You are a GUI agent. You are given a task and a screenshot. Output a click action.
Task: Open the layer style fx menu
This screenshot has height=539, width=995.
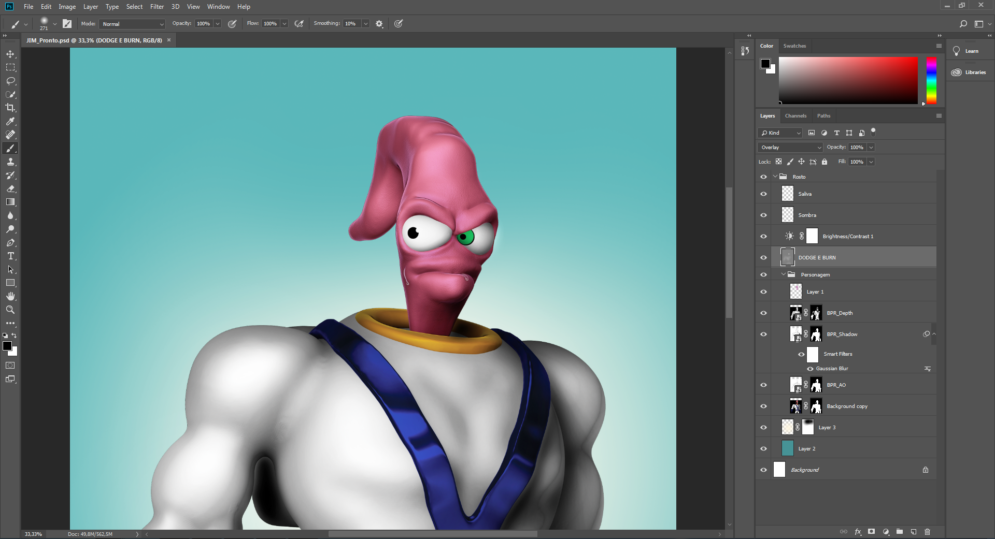click(x=858, y=532)
